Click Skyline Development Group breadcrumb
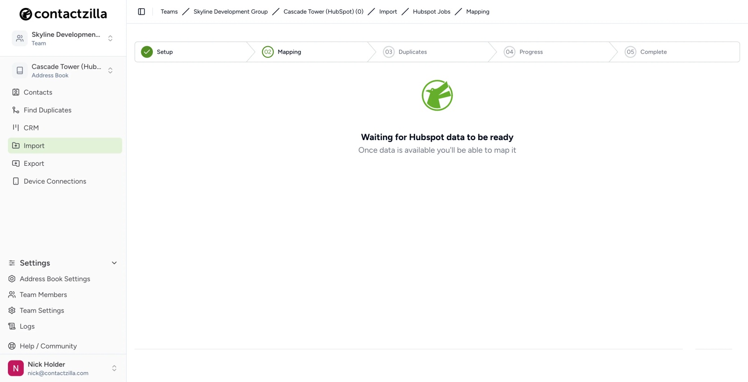 click(x=230, y=12)
